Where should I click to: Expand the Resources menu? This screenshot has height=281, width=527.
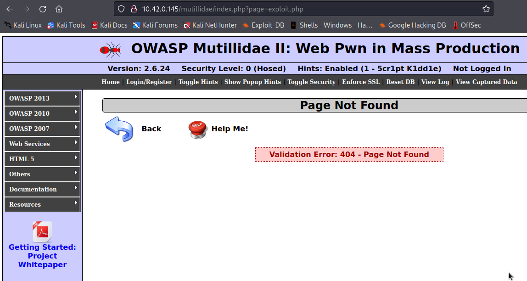tap(42, 204)
